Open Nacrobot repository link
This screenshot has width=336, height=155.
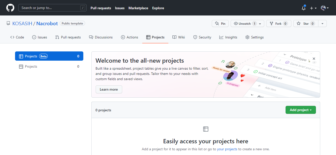47,23
